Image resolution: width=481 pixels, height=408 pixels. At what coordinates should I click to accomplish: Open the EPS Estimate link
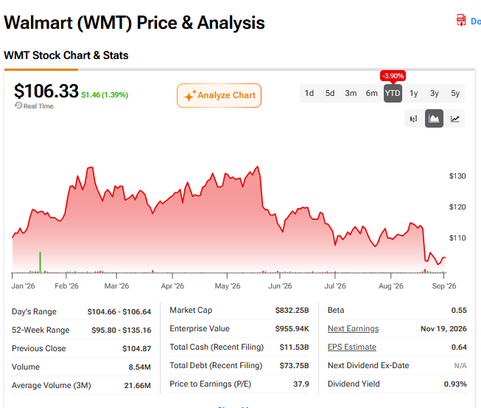click(x=352, y=347)
